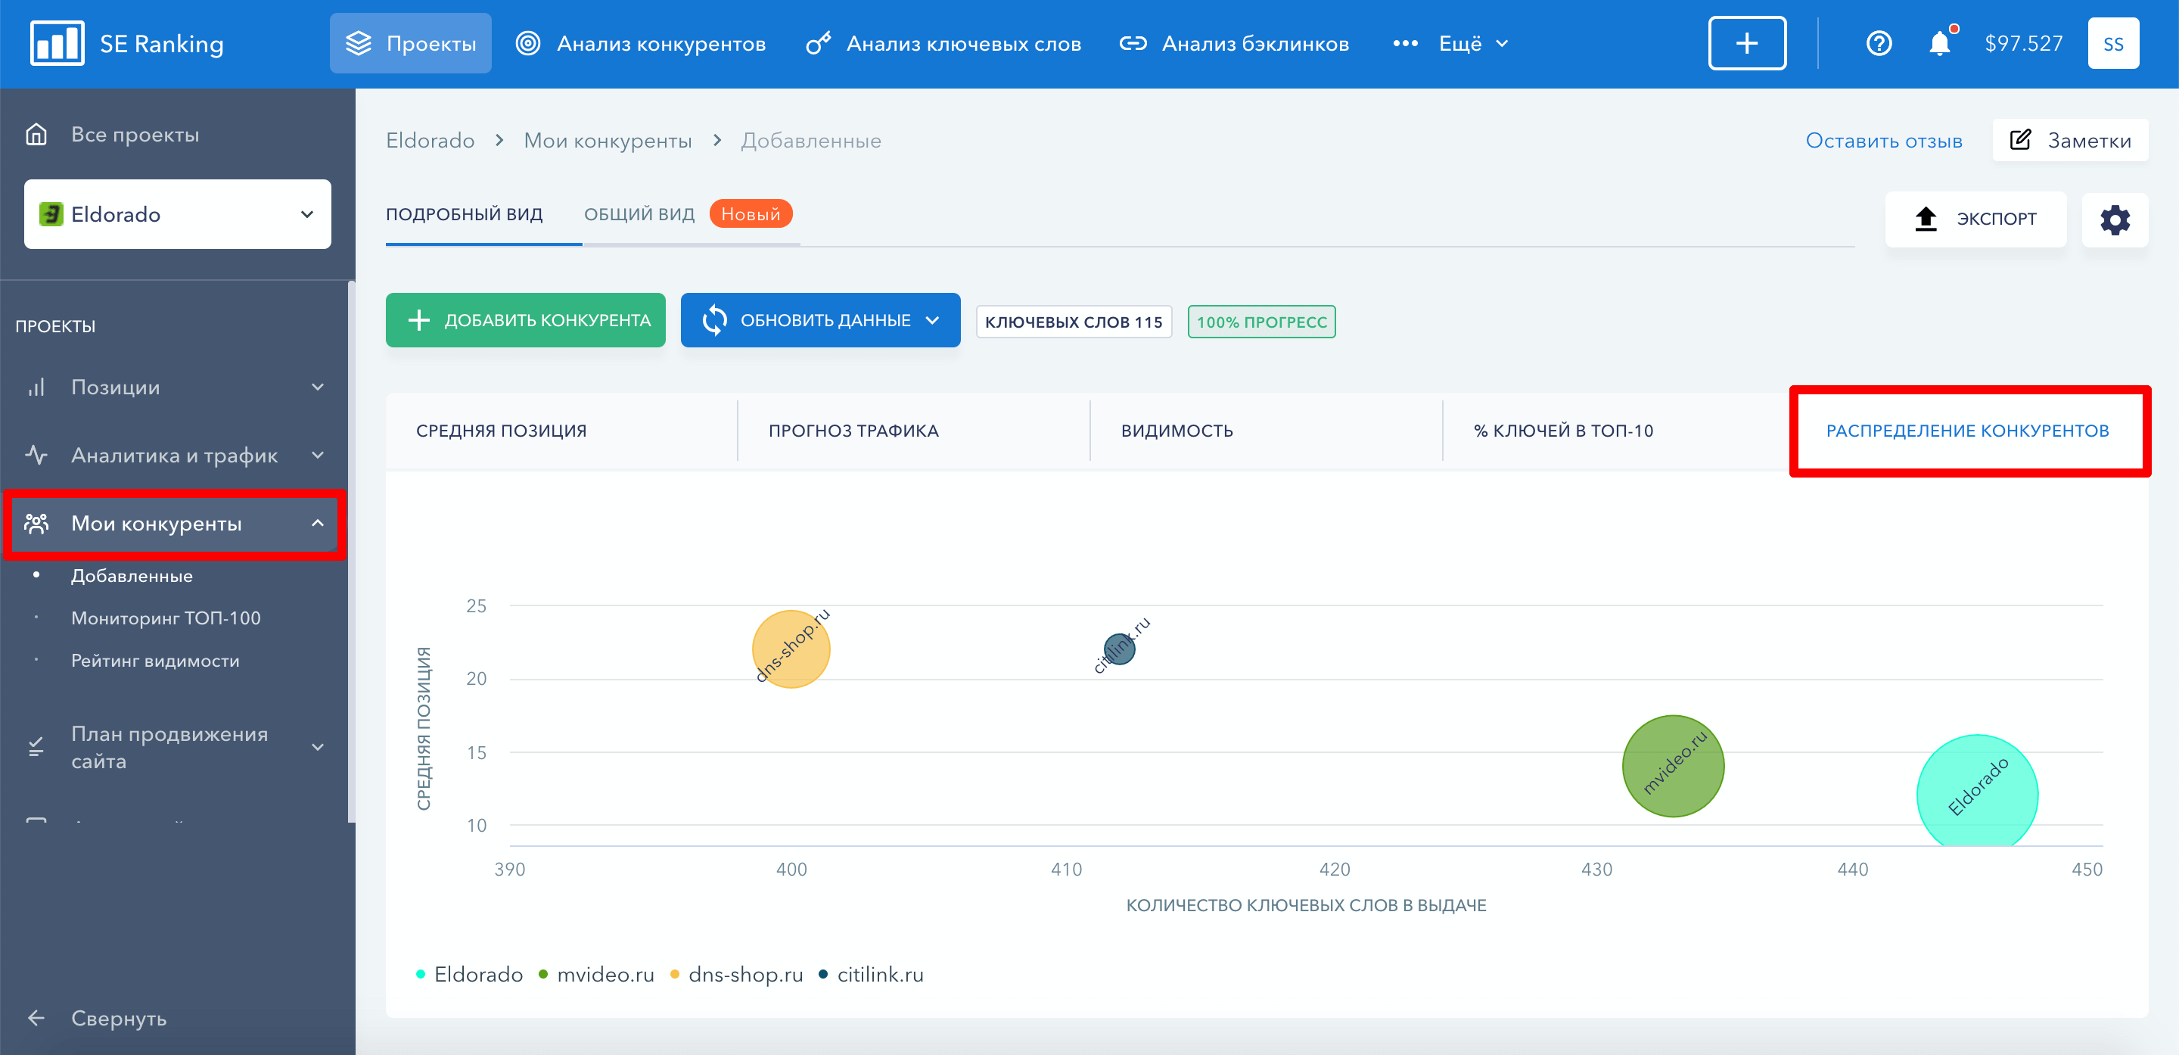Click the keyword analysis key icon
The image size is (2179, 1055).
tap(818, 43)
